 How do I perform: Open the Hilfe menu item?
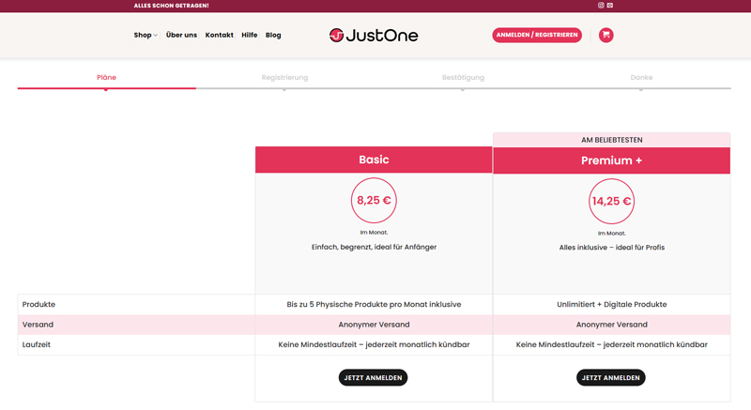click(x=250, y=35)
